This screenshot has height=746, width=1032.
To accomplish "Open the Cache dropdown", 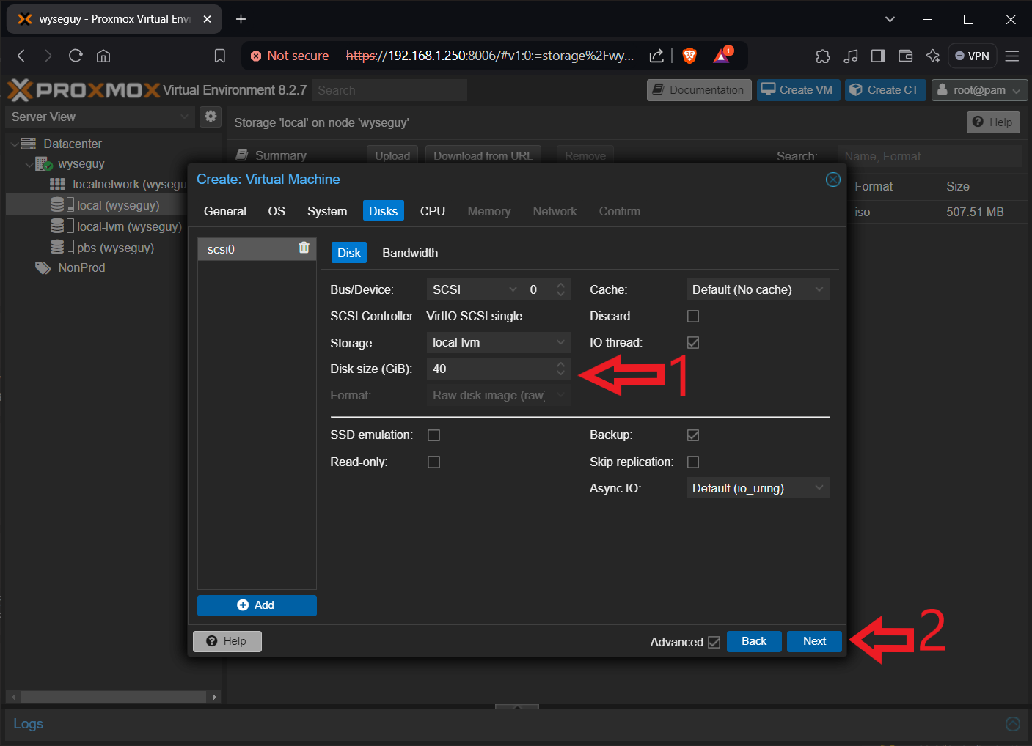I will tap(819, 289).
